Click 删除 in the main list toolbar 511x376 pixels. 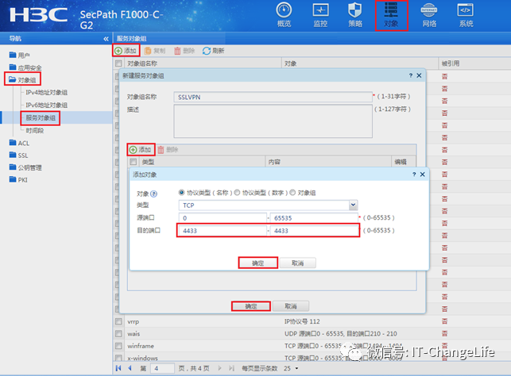coord(184,51)
